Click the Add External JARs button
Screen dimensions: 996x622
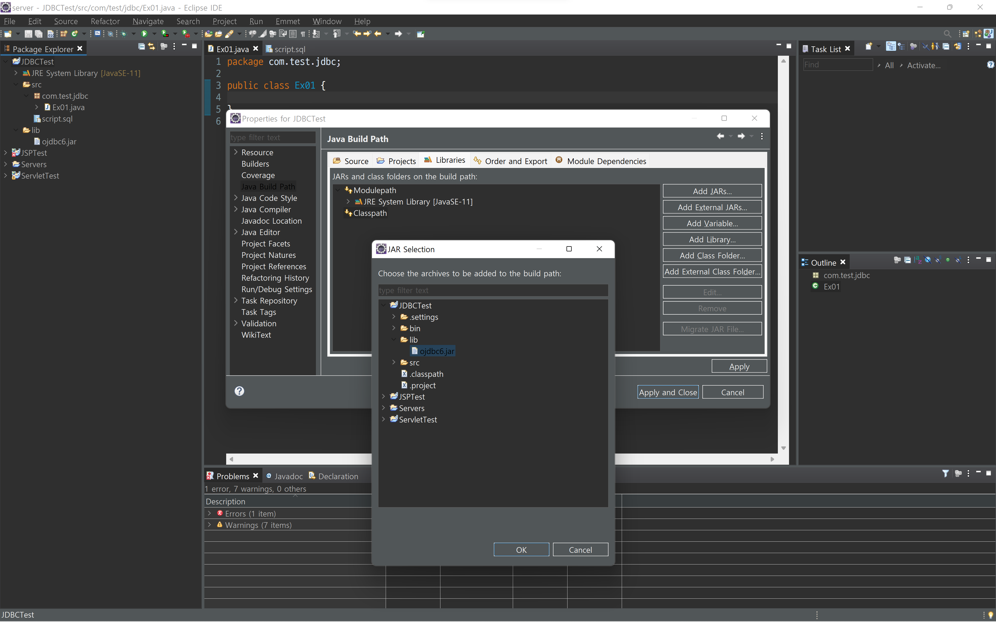712,207
